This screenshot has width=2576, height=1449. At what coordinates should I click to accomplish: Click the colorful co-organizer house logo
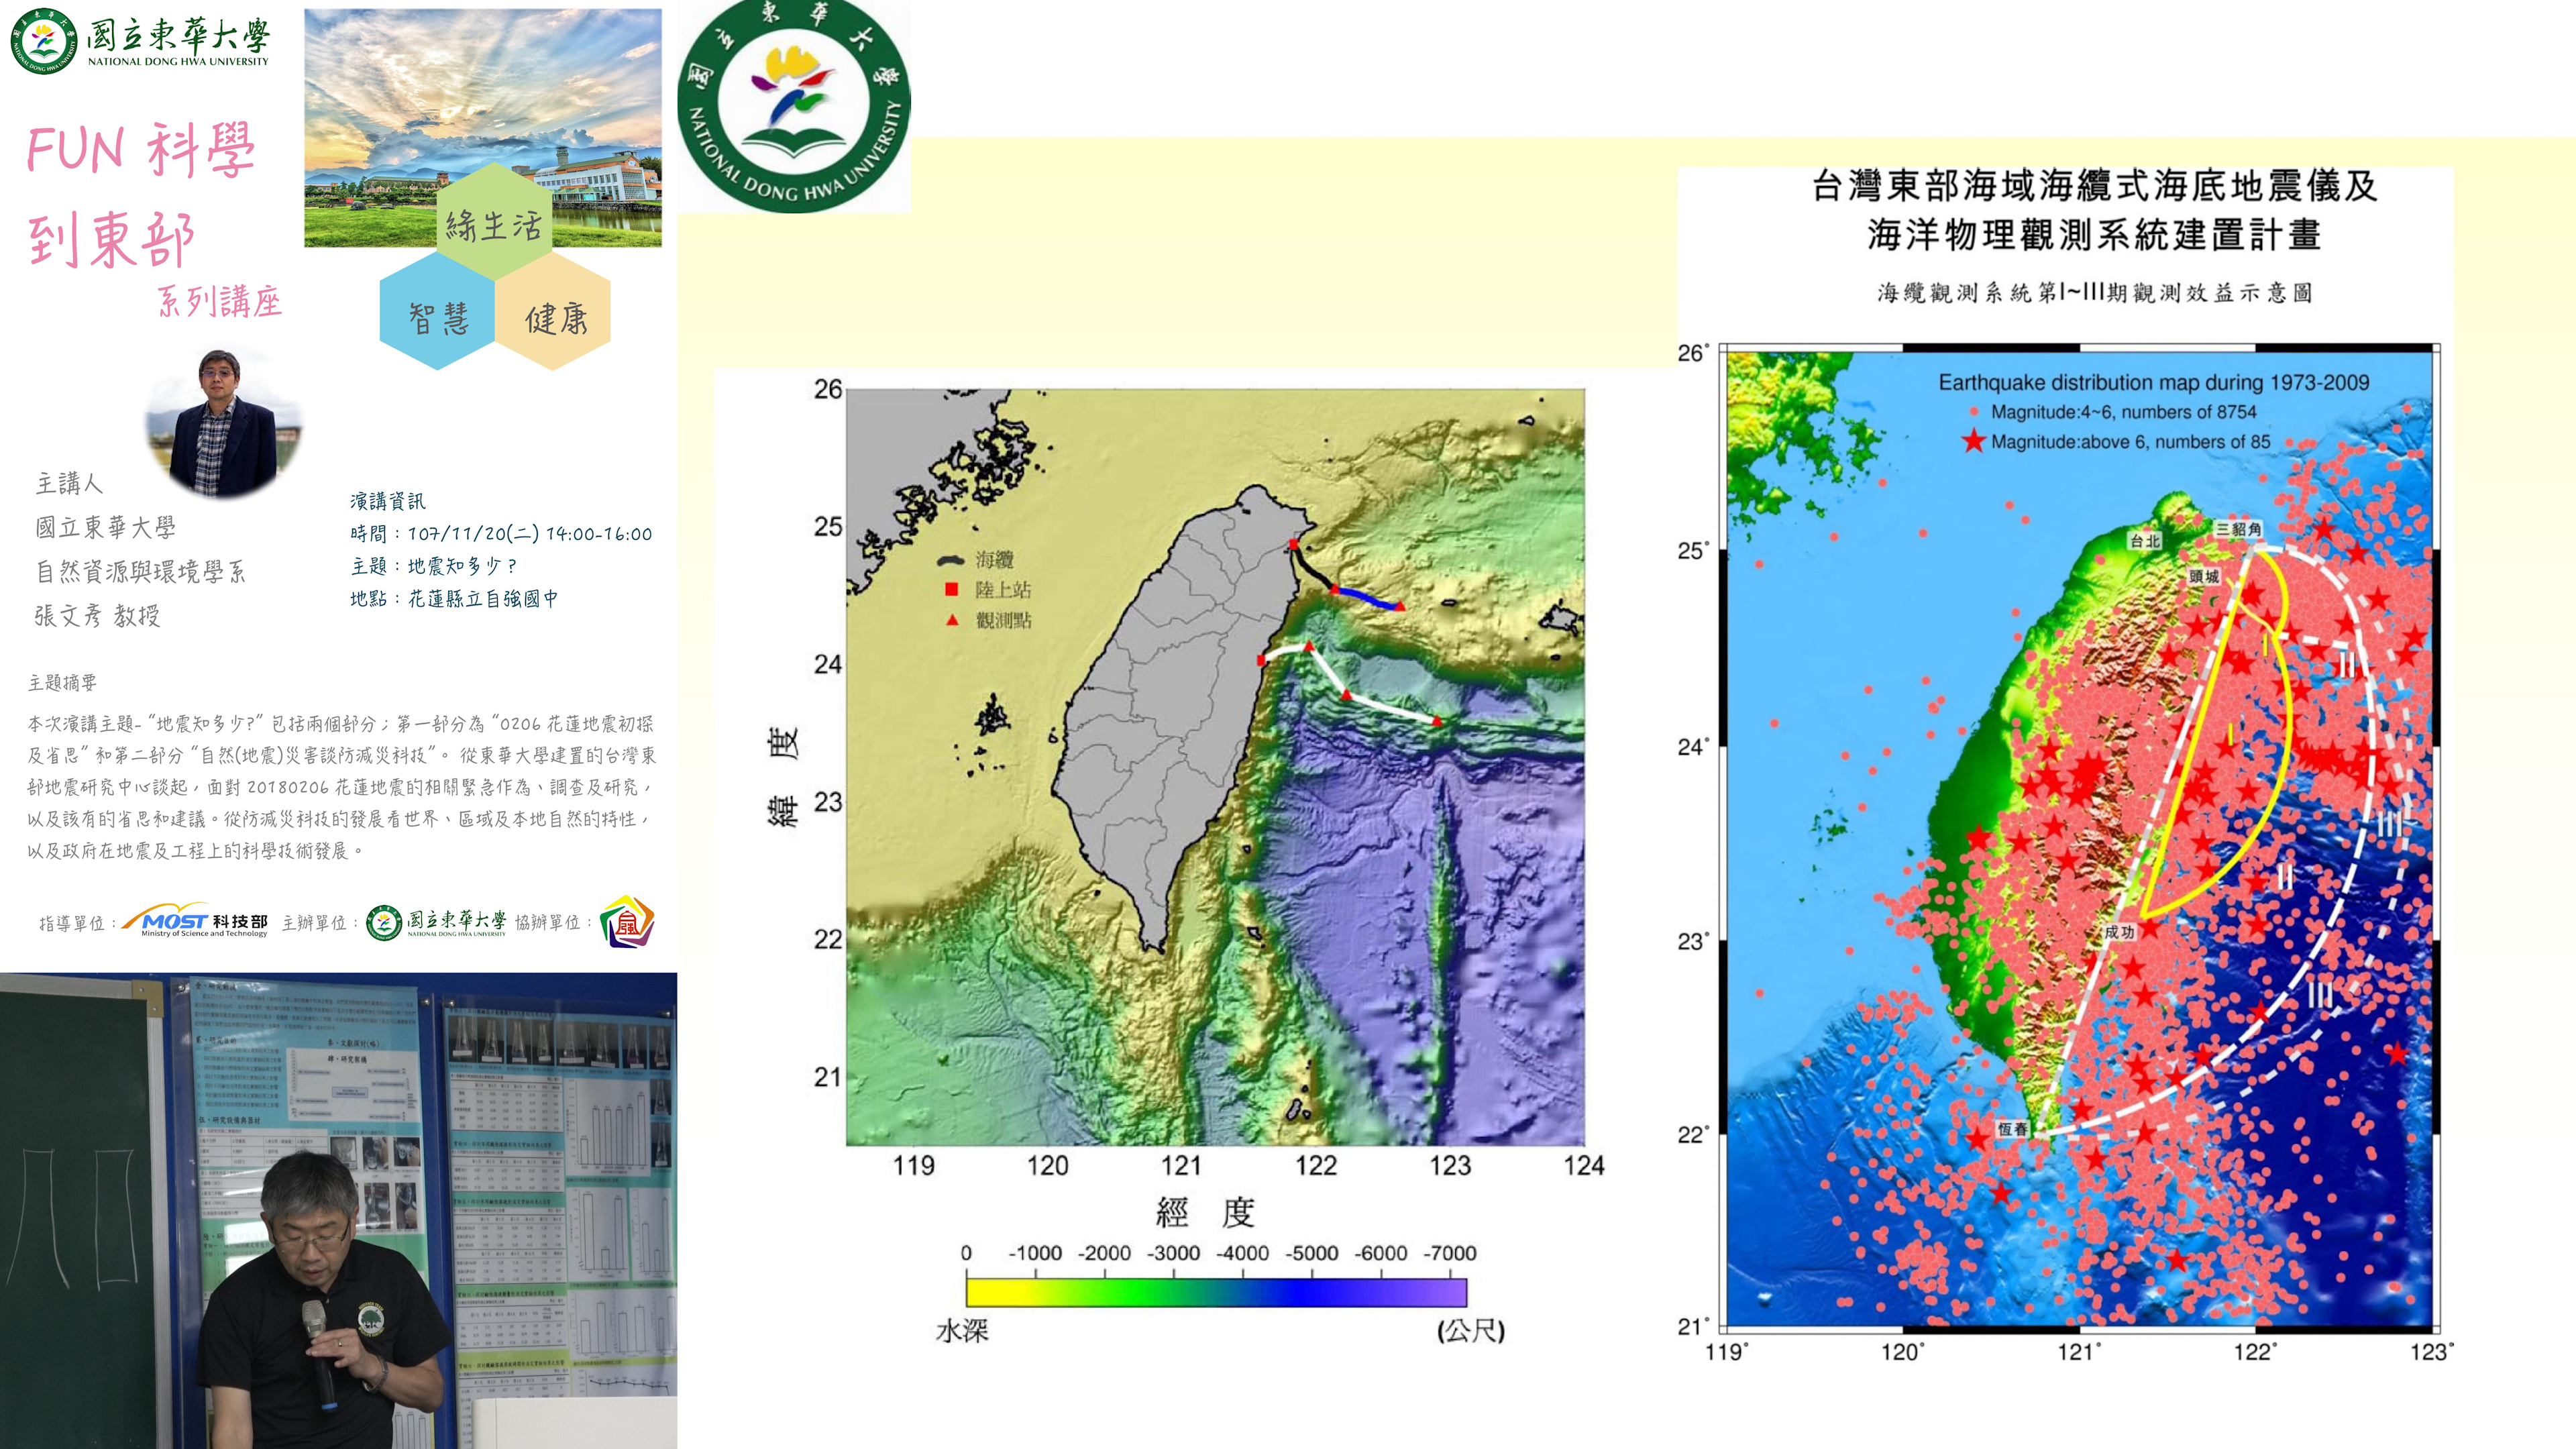627,921
